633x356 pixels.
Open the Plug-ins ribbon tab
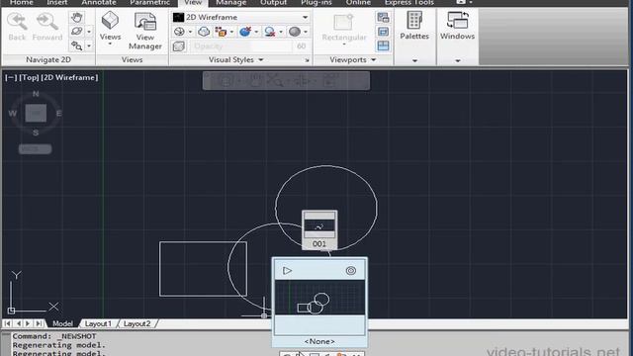pyautogui.click(x=316, y=3)
